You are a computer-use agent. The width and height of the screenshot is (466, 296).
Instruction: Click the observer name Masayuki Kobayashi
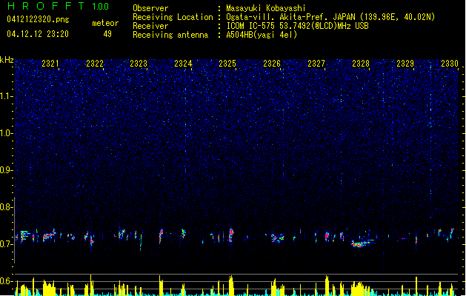tap(266, 8)
